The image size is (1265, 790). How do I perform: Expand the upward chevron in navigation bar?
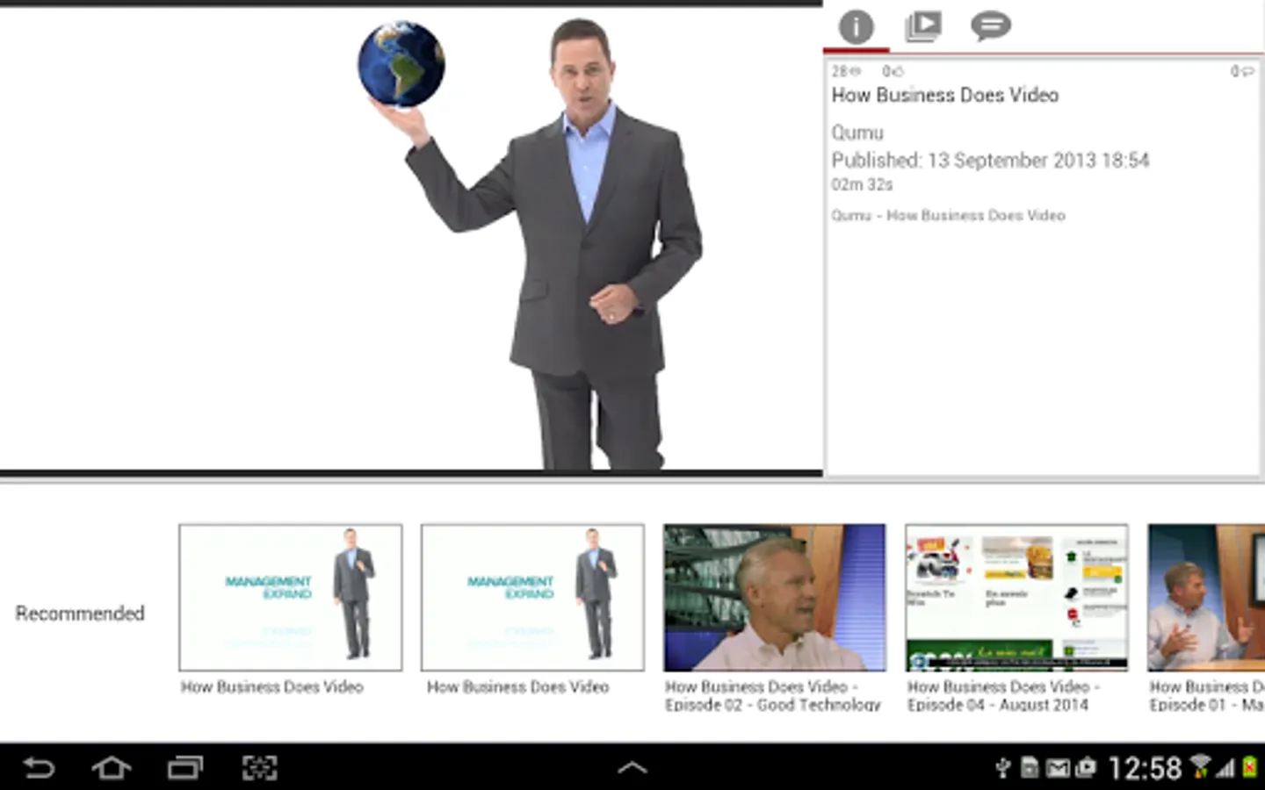[x=632, y=768]
